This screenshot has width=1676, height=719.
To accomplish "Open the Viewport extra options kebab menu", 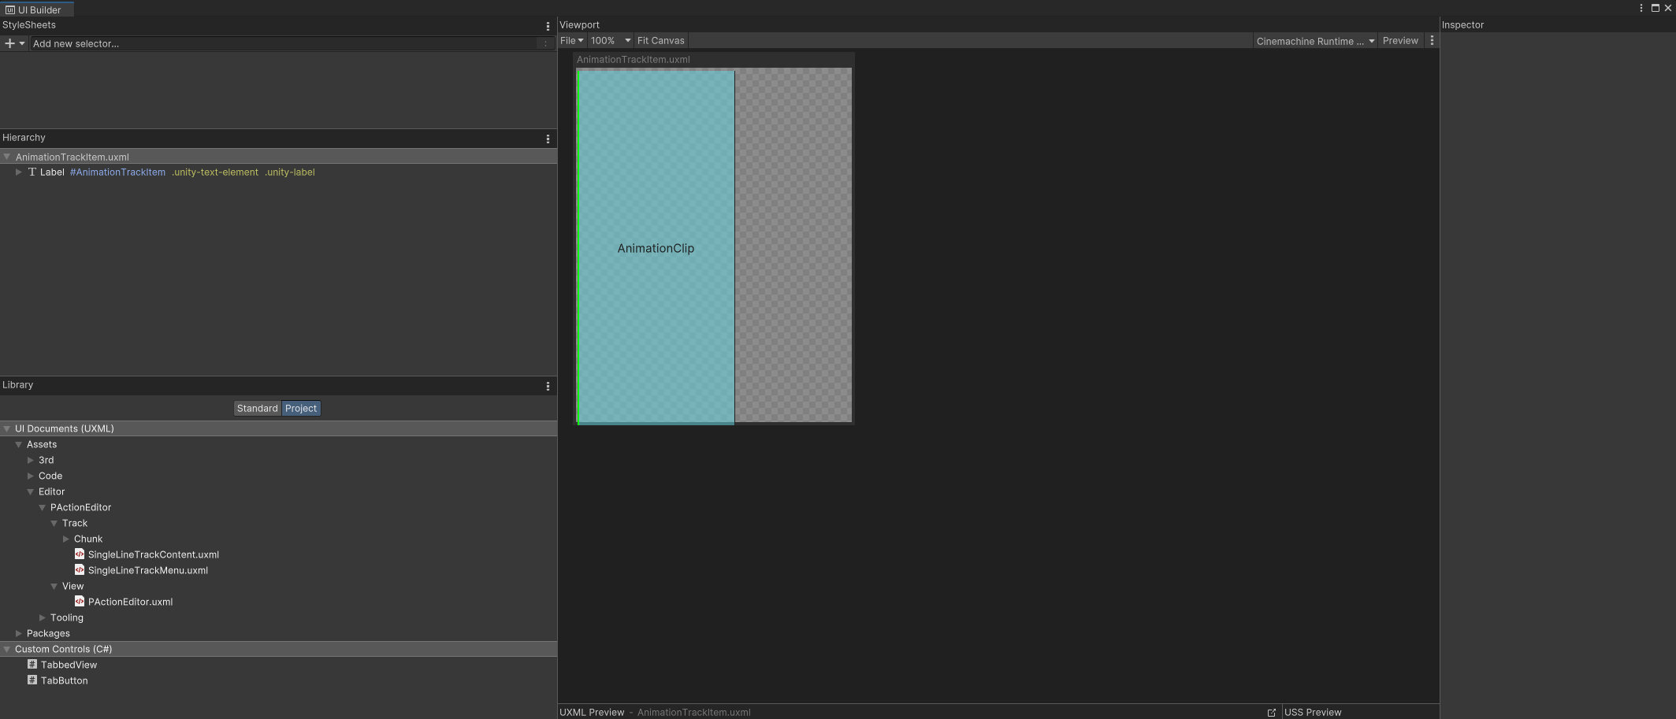I will (x=1432, y=40).
